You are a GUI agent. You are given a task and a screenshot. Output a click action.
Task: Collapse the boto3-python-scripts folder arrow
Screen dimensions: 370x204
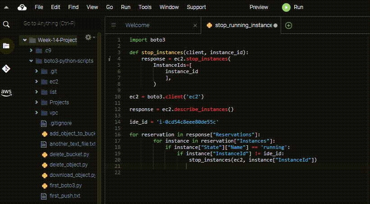31,61
